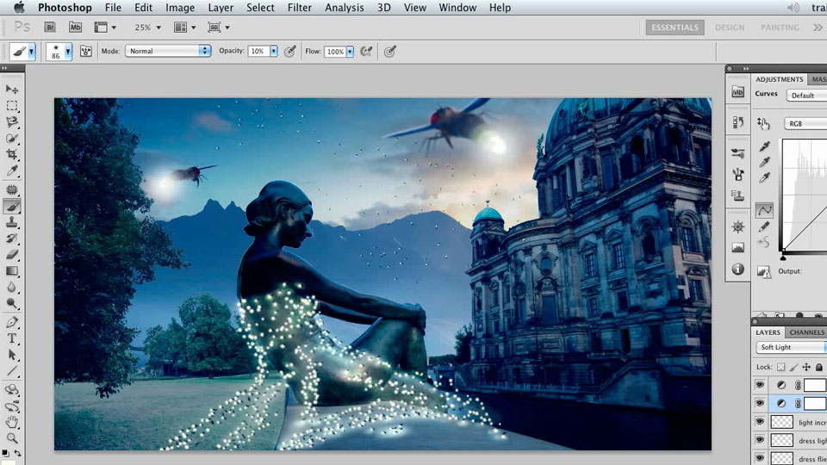Select the Crop tool

pyautogui.click(x=11, y=154)
